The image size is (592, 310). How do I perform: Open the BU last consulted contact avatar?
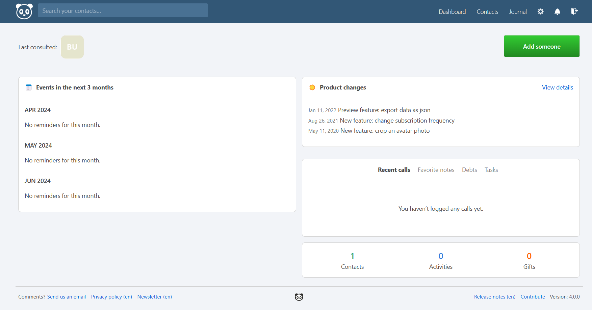coord(72,47)
